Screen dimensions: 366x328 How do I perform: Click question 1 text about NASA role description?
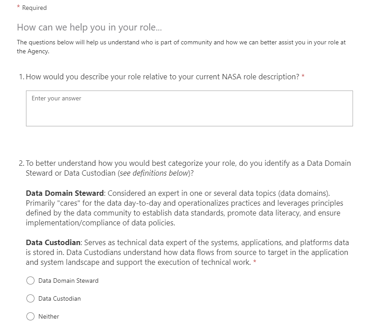pyautogui.click(x=162, y=77)
